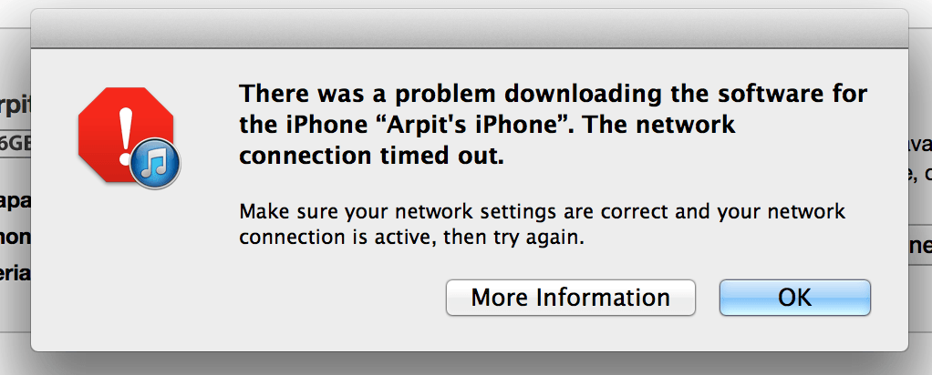This screenshot has height=375, width=932.
Task: Click the OK button
Action: [x=794, y=298]
